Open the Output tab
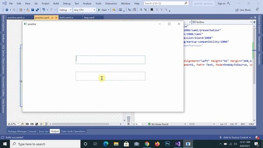This screenshot has height=148, width=263. click(x=55, y=132)
